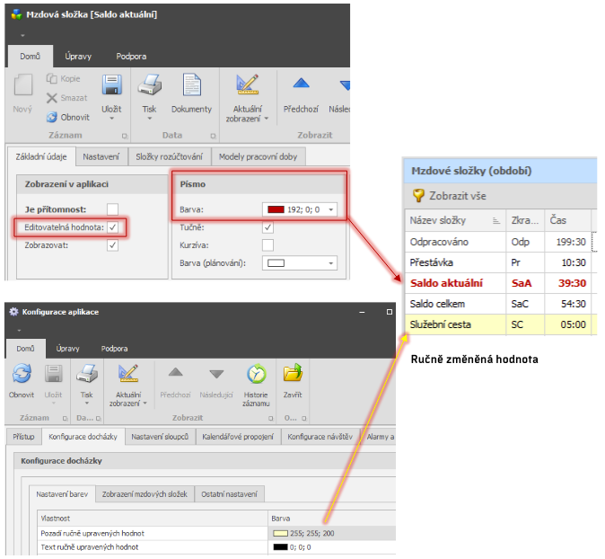605x559 pixels.
Task: Open the Složky rozúčtování tab
Action: [x=169, y=157]
